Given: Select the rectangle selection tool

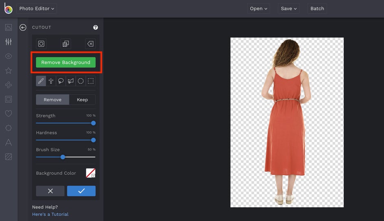Looking at the screenshot, I should 91,81.
